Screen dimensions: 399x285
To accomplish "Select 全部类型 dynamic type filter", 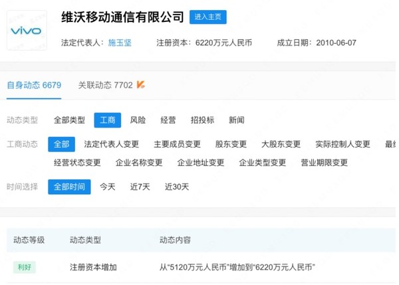I will pos(69,120).
